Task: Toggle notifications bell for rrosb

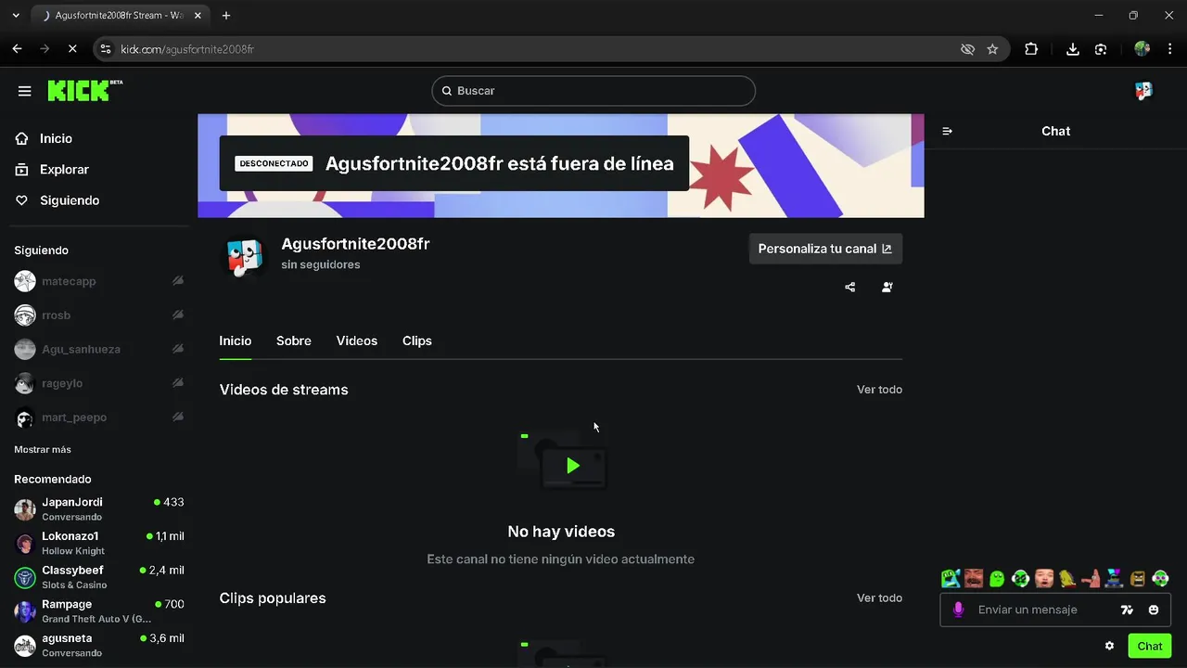Action: pos(177,315)
